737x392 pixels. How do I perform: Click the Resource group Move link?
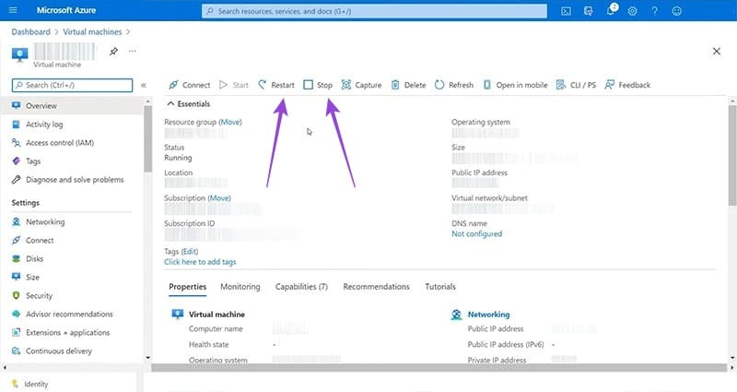pos(229,122)
